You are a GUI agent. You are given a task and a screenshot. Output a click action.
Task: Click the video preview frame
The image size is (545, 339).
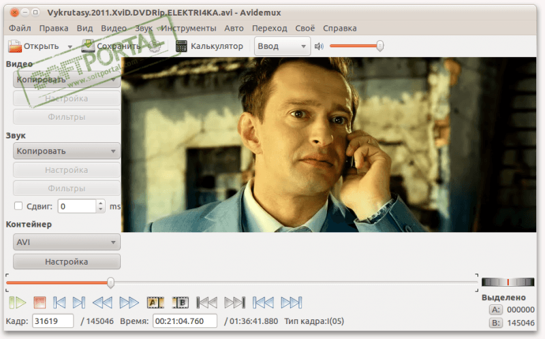click(x=329, y=144)
